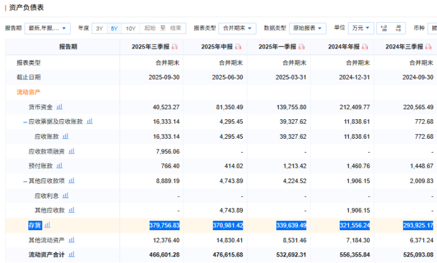Screen dimensions: 437x263
Task: Collapse the 应收票据及应收账款 row
Action: click(25, 121)
